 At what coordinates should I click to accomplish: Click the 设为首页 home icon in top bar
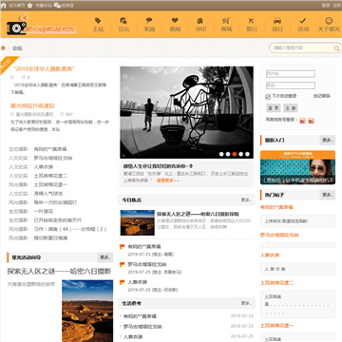4,5
